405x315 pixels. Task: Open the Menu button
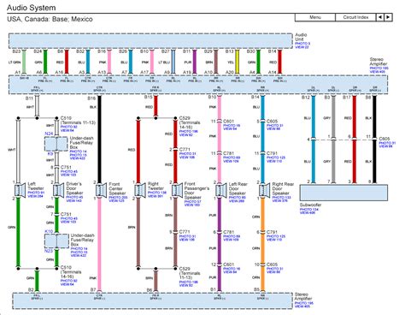[315, 17]
